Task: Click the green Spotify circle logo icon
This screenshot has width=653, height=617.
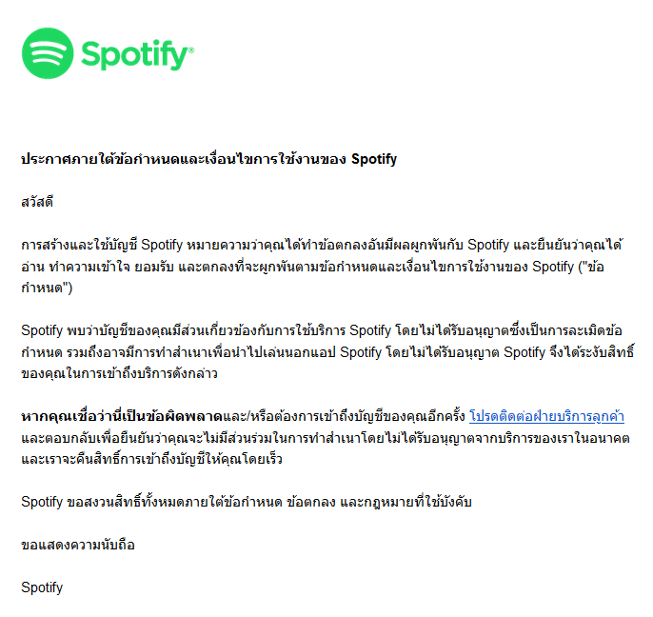Action: 48,52
